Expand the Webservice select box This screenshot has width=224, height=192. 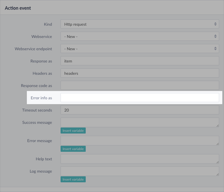point(140,36)
